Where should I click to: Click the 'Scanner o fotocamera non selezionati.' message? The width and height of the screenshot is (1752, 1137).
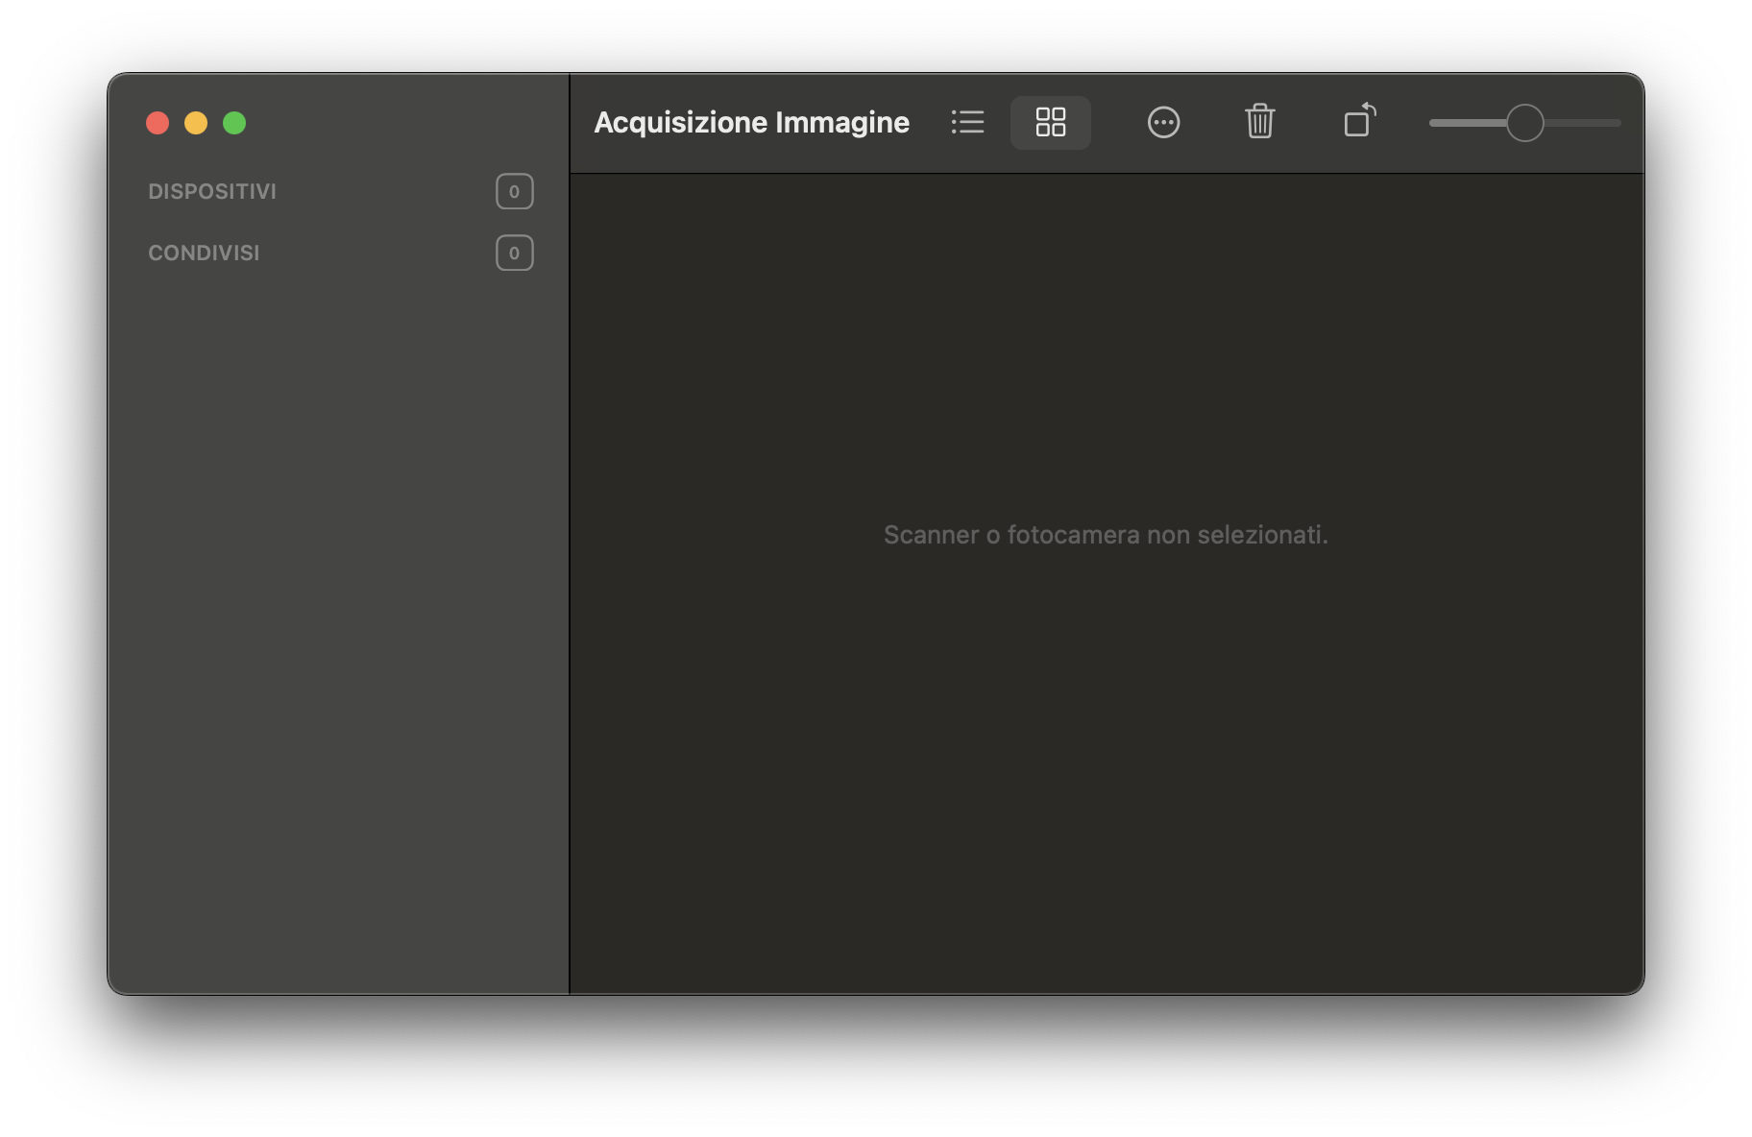(x=1106, y=535)
